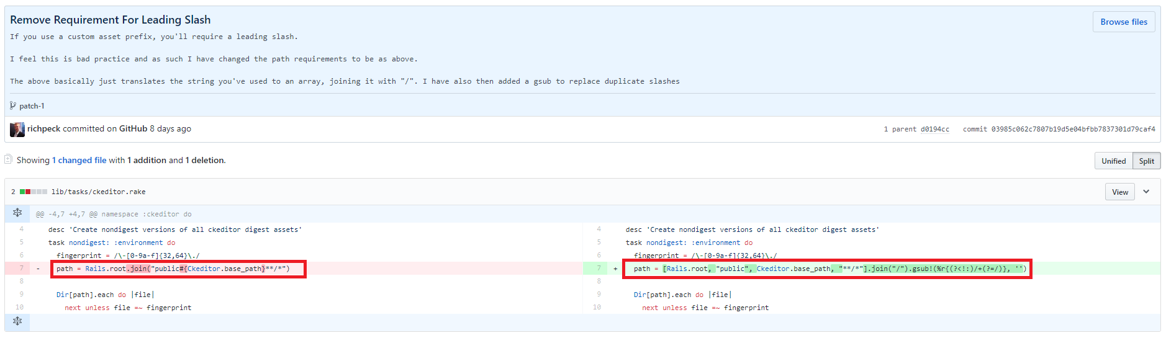Click the commit description line 'I feel this is bad practice'
This screenshot has width=1166, height=338.
point(214,59)
